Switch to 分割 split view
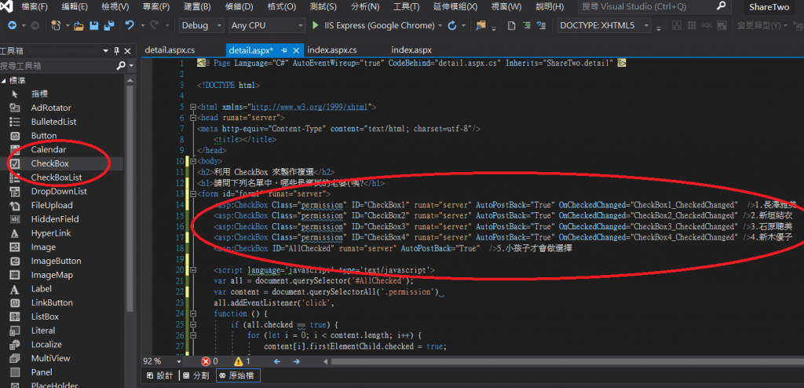Image resolution: width=804 pixels, height=388 pixels. pos(196,375)
